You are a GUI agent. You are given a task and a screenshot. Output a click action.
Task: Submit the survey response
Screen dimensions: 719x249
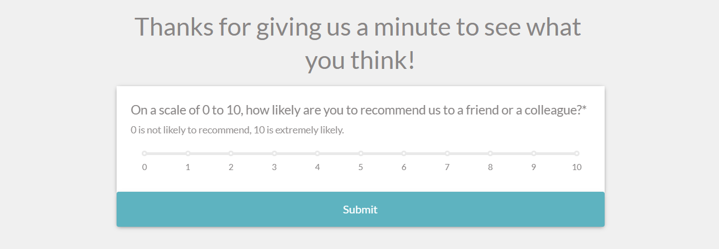360,210
